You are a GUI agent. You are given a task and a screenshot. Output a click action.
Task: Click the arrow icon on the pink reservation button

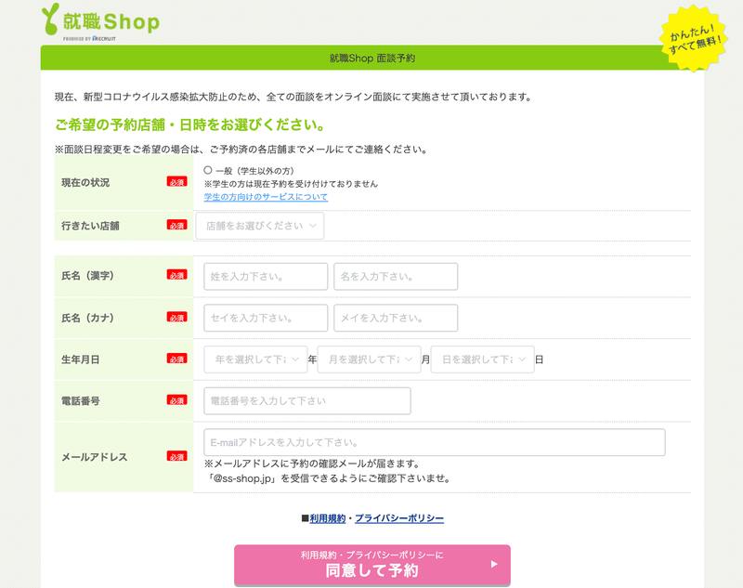[496, 565]
